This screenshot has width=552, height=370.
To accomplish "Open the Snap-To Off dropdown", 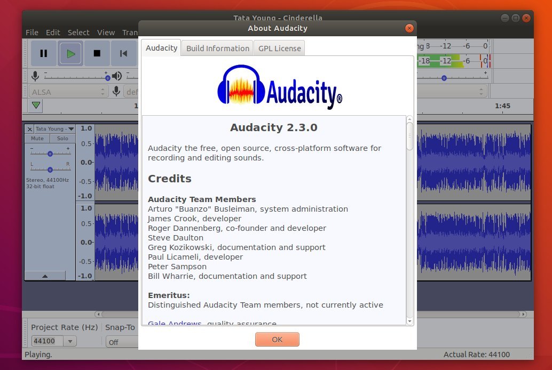I will pyautogui.click(x=122, y=342).
